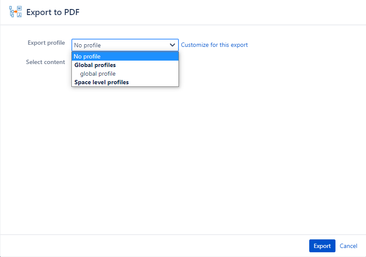
Task: Click the Export profile select box
Action: (x=125, y=45)
